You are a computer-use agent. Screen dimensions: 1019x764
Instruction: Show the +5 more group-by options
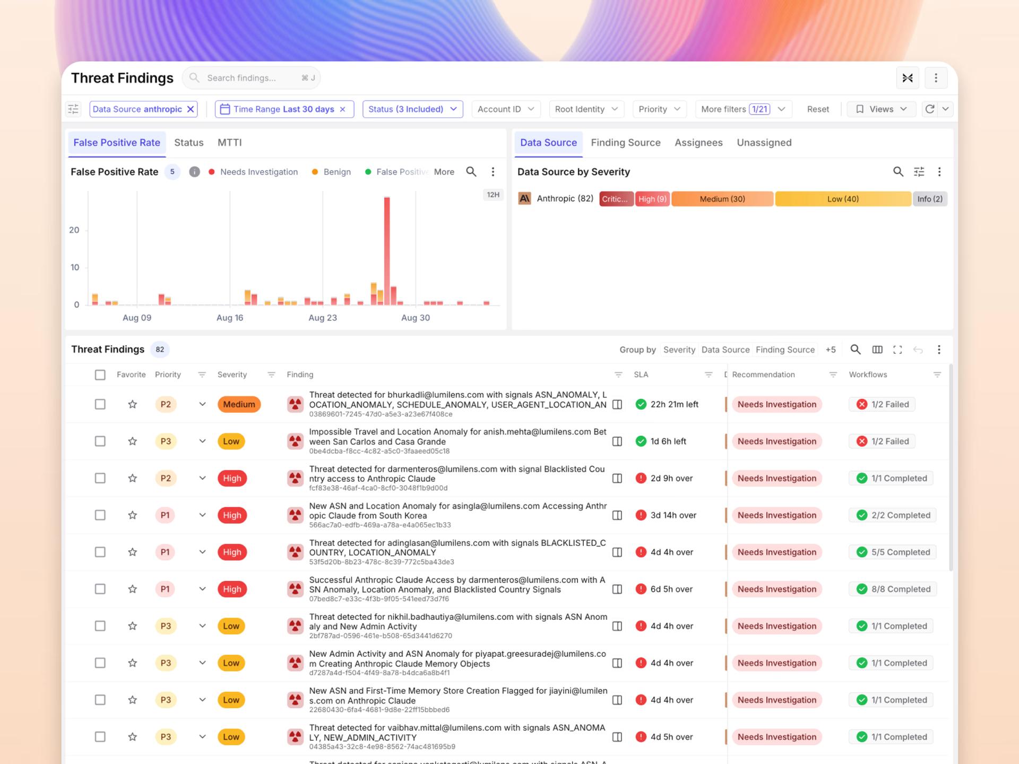(831, 350)
